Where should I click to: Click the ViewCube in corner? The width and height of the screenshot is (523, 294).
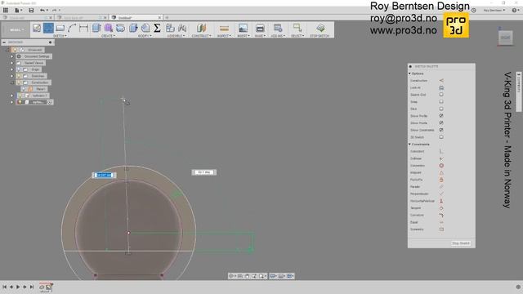coord(505,38)
